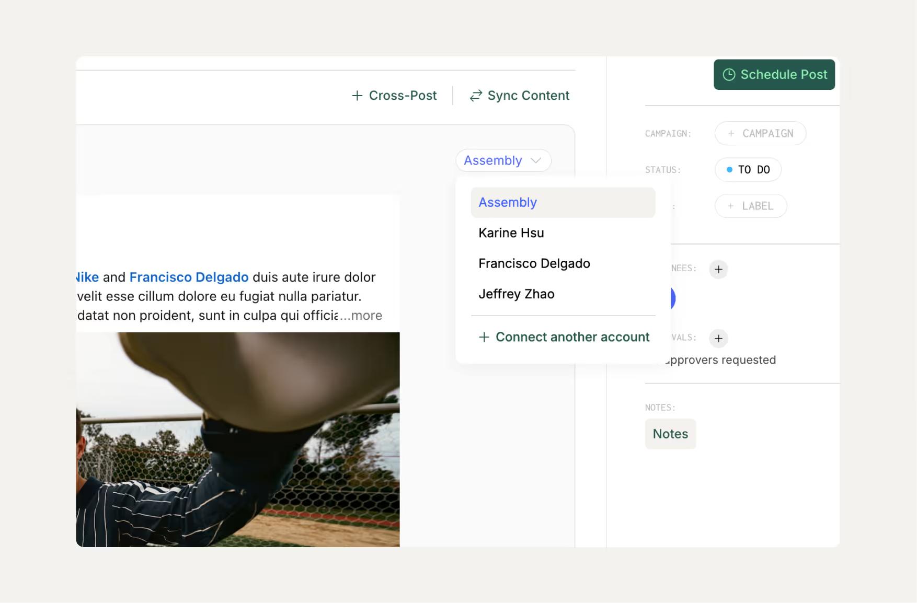Select highlighted Assembly option in list

[563, 203]
